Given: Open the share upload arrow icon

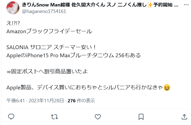Looking at the screenshot, I should click(184, 117).
